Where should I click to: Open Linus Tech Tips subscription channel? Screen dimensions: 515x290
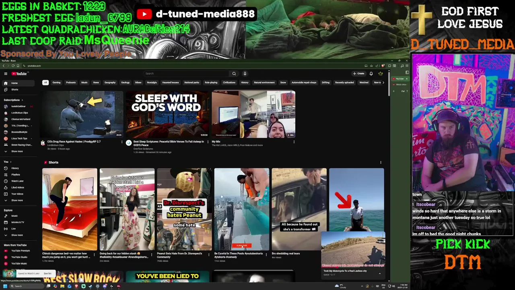point(19,139)
